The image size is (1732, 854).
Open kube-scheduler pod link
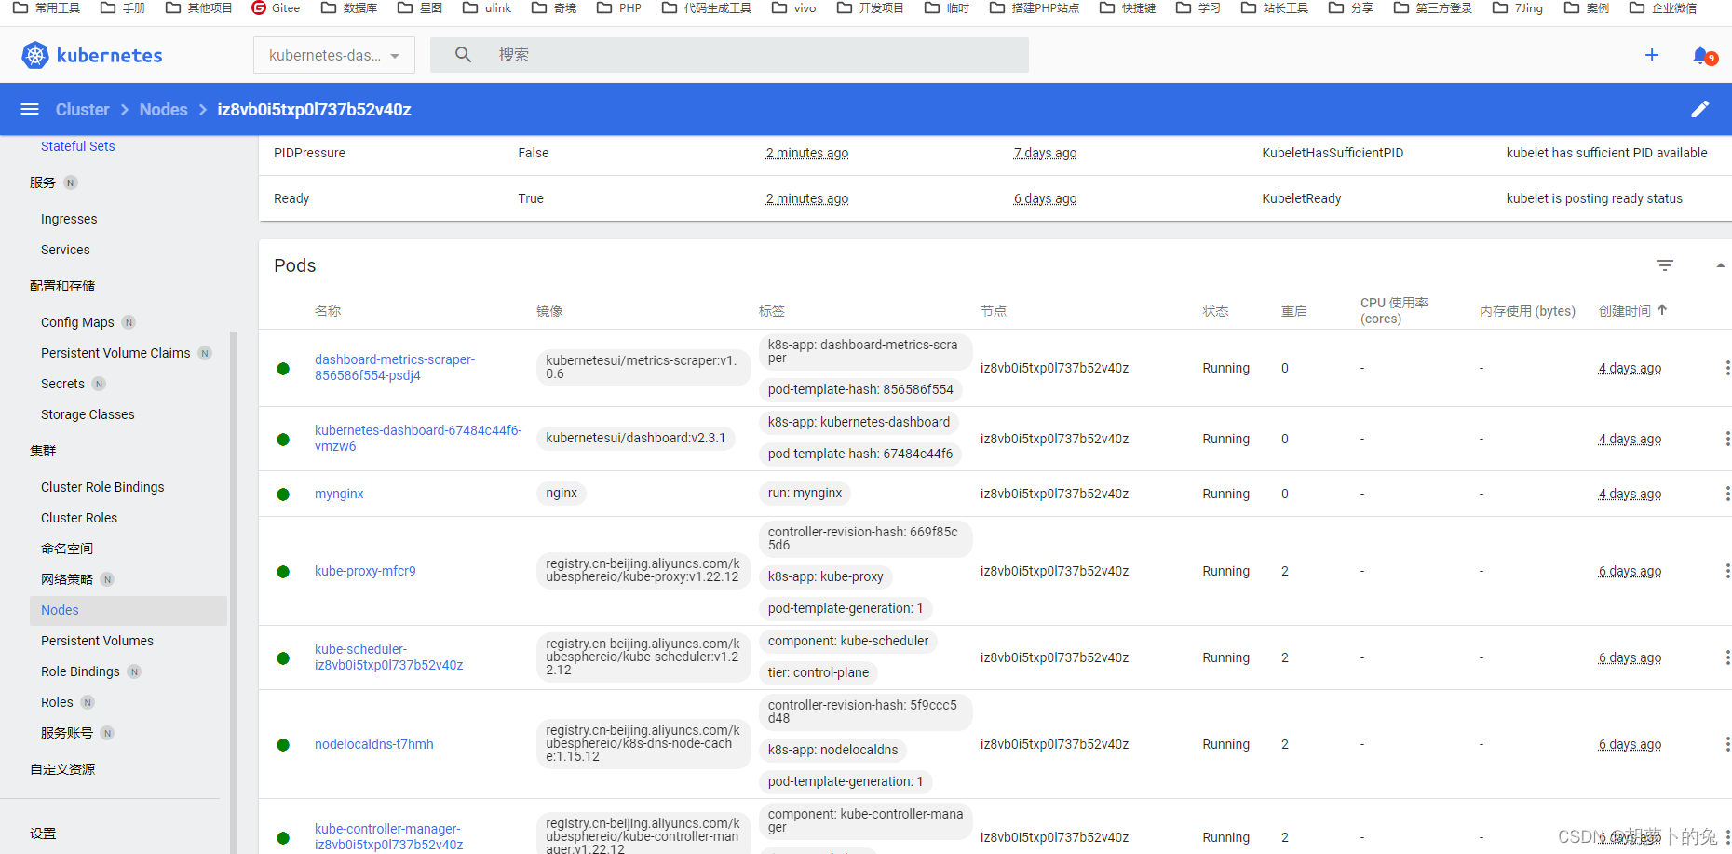pyautogui.click(x=388, y=657)
